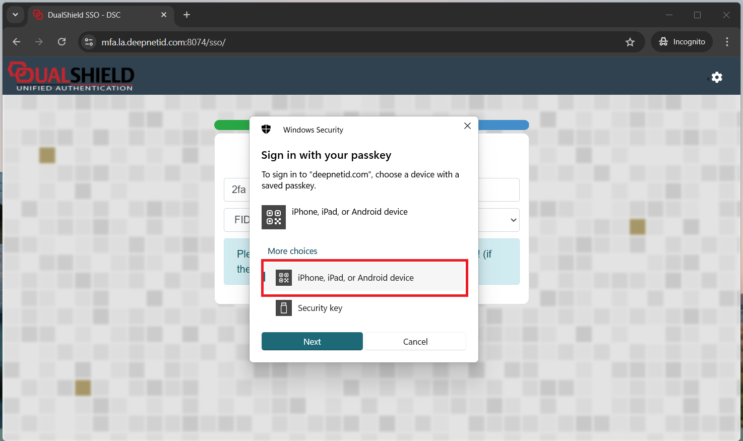Click the Windows Security shield icon
The height and width of the screenshot is (441, 743).
click(266, 130)
